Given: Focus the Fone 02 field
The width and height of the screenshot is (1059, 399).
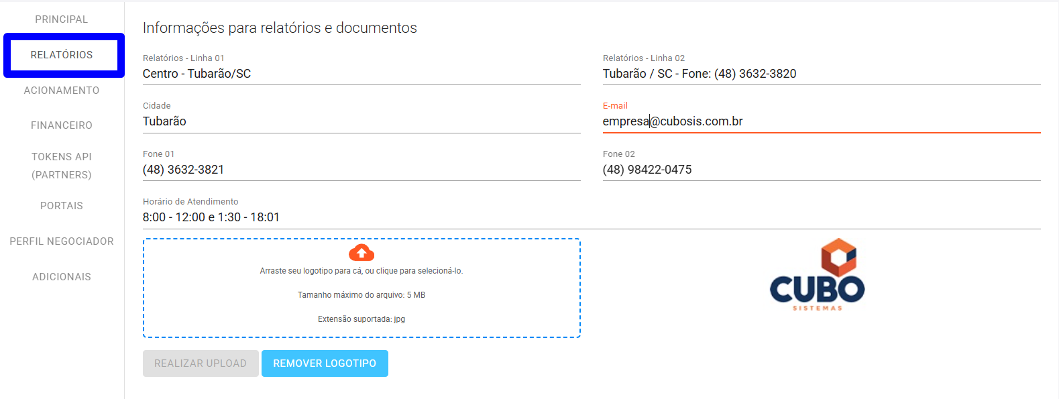Looking at the screenshot, I should click(821, 170).
